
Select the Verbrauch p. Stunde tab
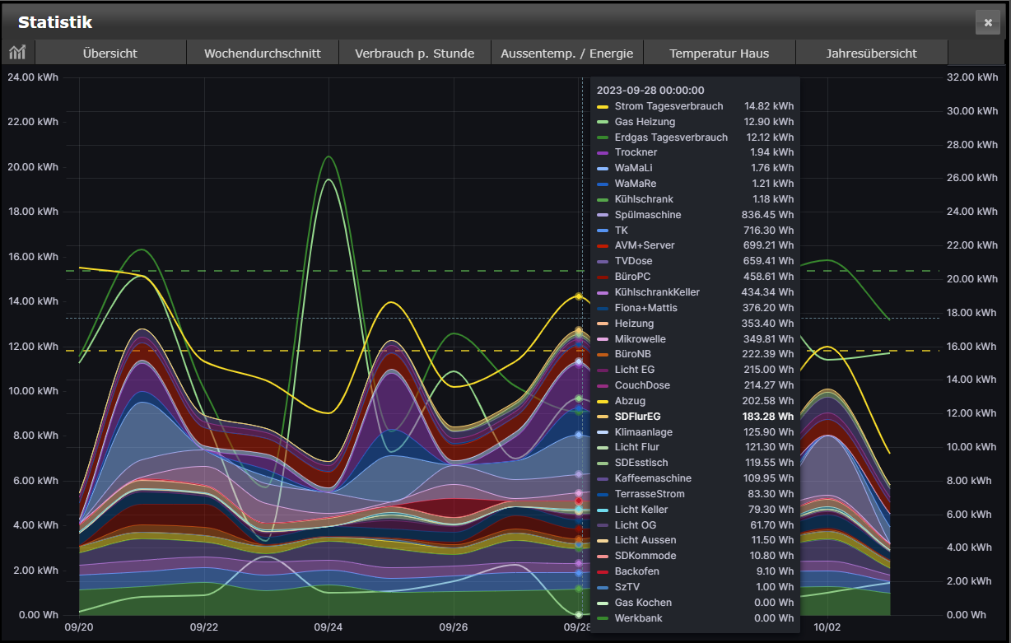[x=414, y=54]
